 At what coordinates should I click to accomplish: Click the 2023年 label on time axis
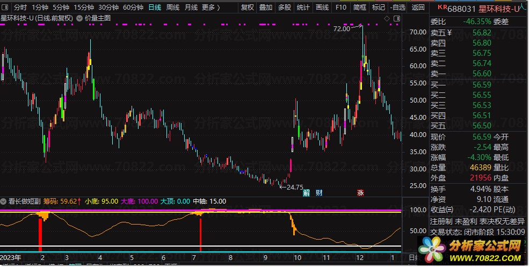11,257
